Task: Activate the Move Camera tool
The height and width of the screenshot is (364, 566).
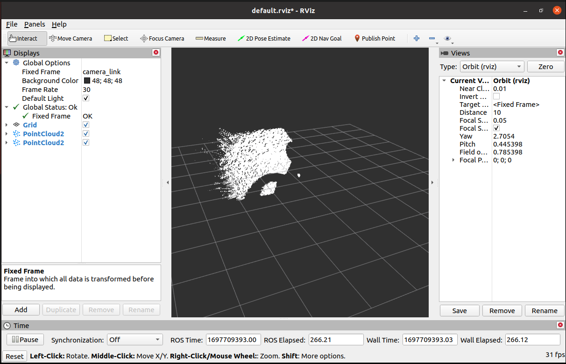Action: click(71, 38)
